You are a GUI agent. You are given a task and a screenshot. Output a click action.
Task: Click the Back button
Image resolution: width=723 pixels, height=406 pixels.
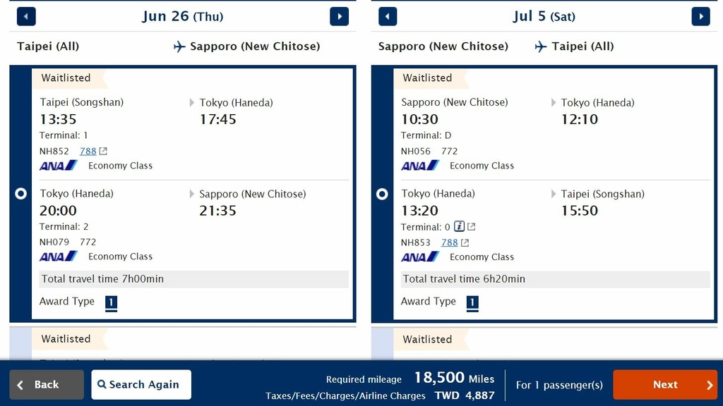click(x=47, y=385)
